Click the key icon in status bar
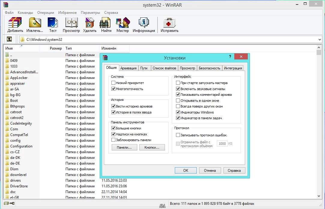Image resolution: width=325 pixels, height=209 pixels. tap(12, 203)
